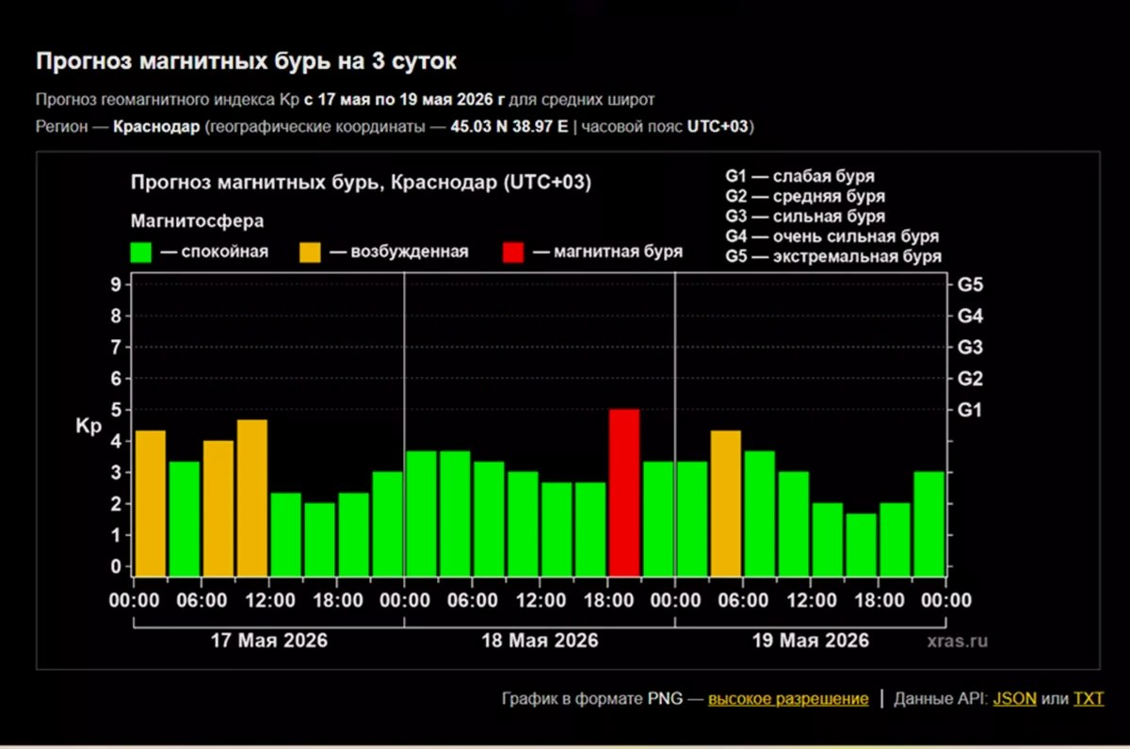Viewport: 1130px width, 749px height.
Task: Select the red storm bar on 18 May
Action: (624, 492)
